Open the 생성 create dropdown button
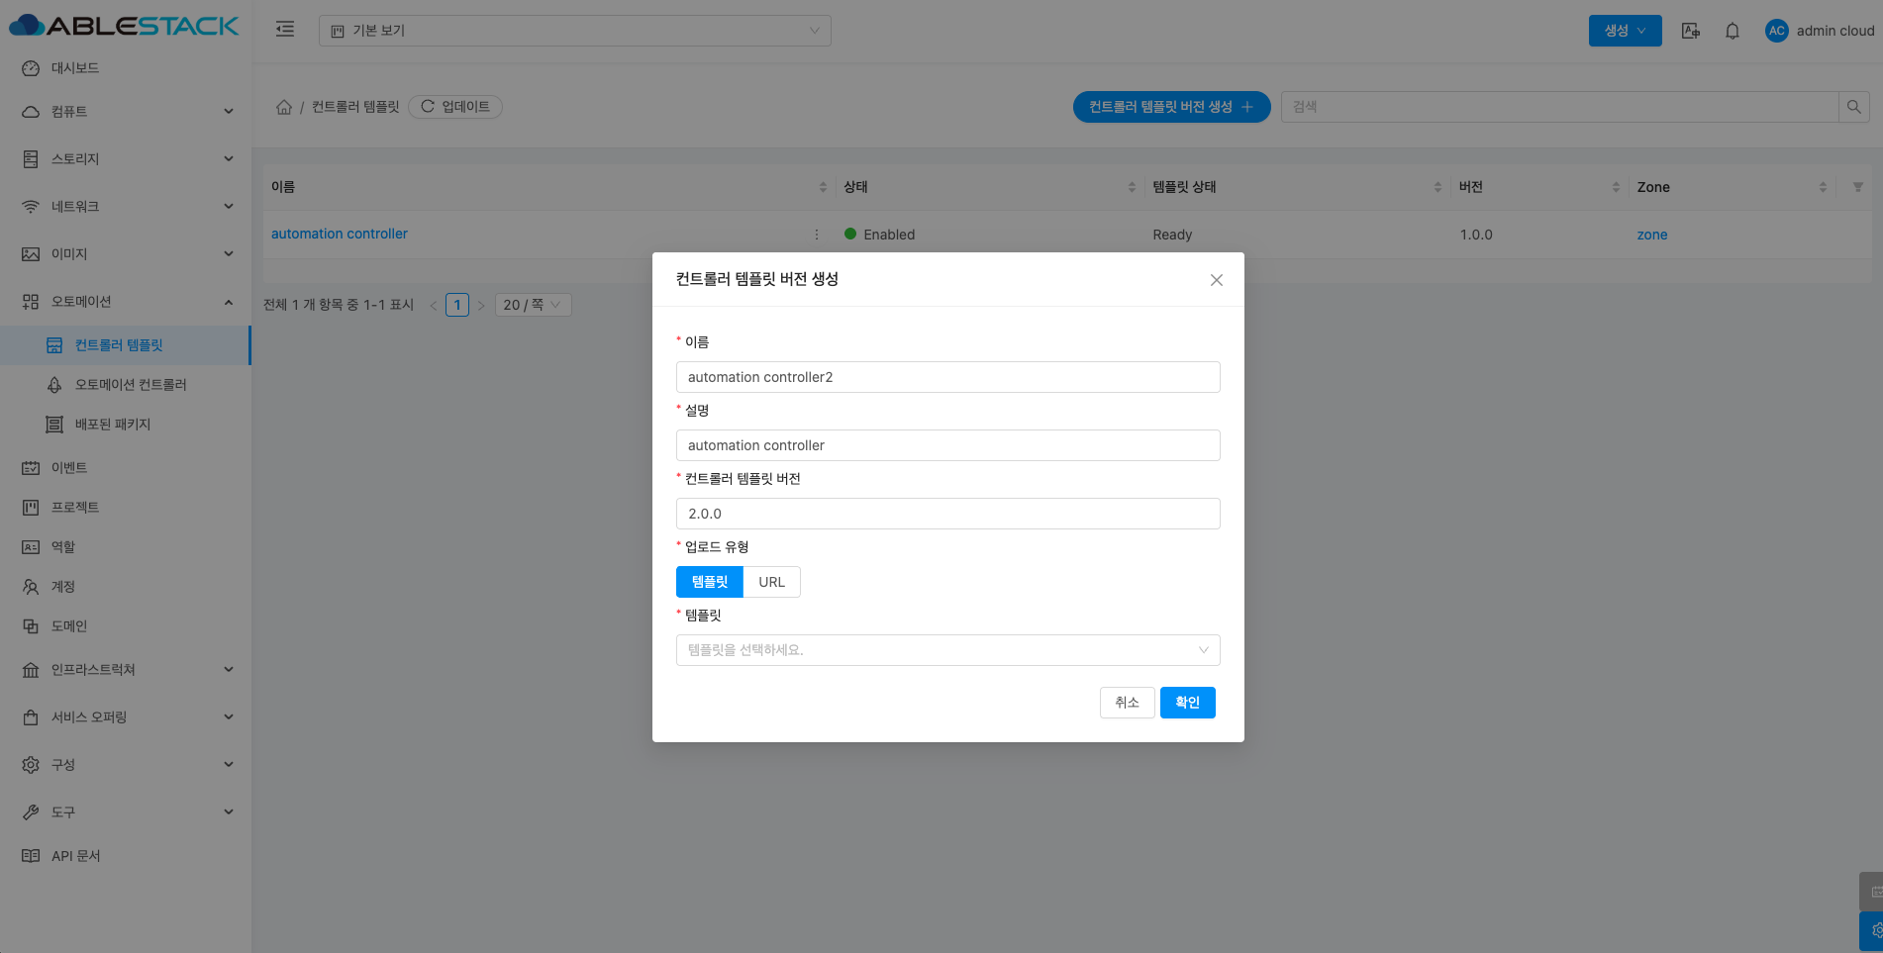The width and height of the screenshot is (1883, 953). click(x=1626, y=31)
